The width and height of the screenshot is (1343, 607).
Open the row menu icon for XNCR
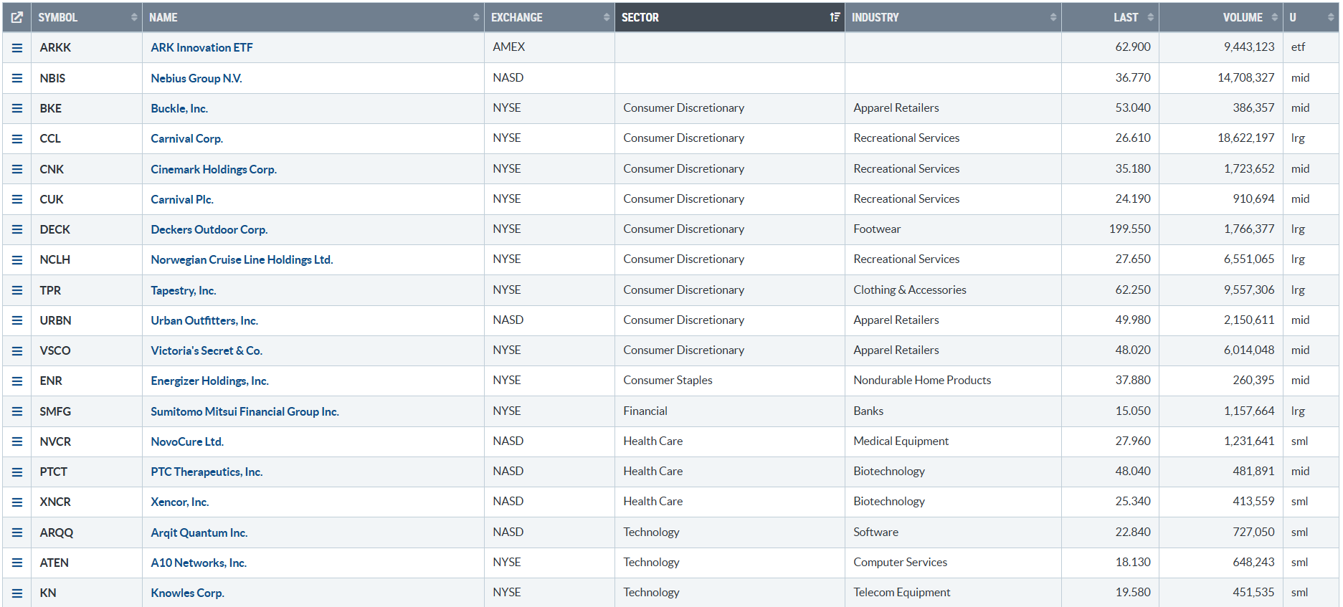tap(17, 502)
